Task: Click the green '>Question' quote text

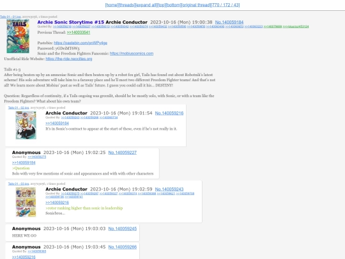Action: coord(21,168)
